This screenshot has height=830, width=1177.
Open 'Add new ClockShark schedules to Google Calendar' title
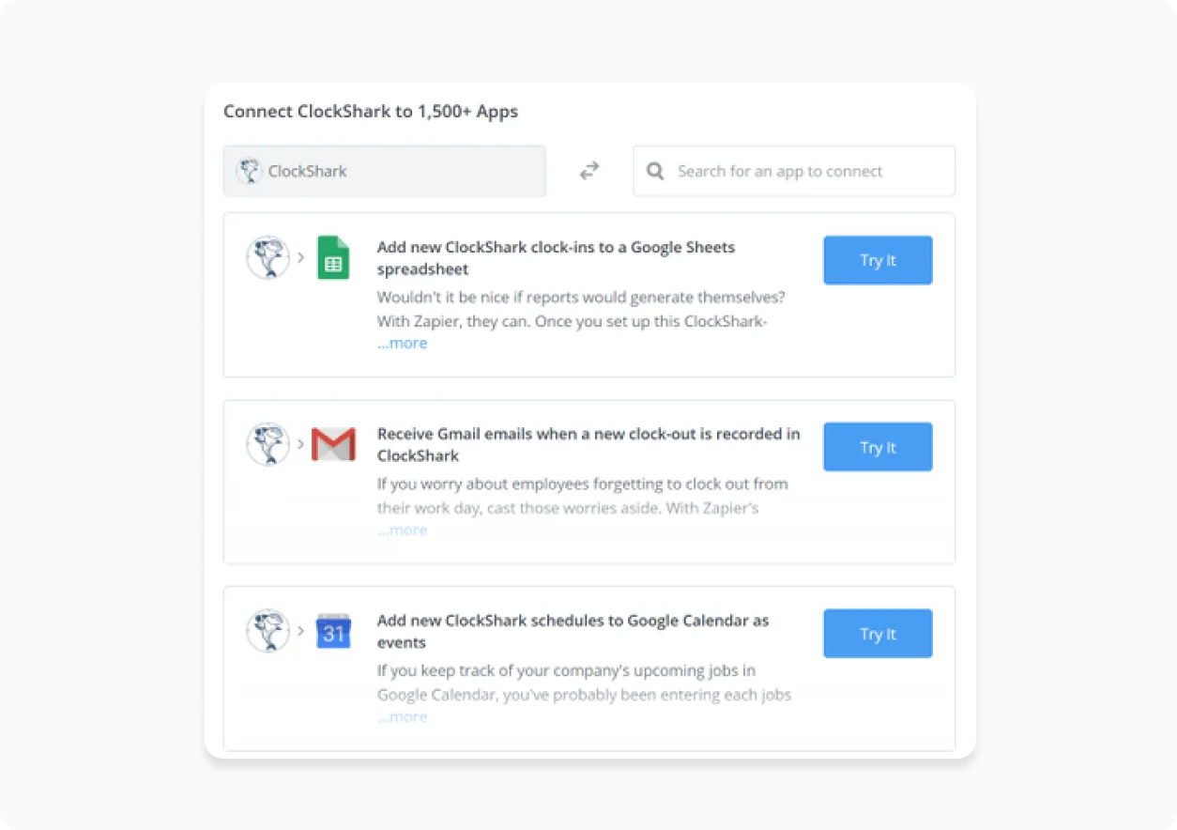point(573,632)
